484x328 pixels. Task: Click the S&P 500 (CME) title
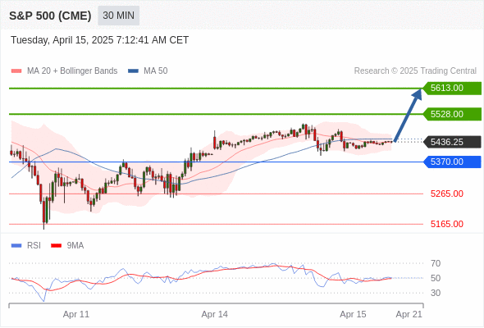tap(50, 16)
